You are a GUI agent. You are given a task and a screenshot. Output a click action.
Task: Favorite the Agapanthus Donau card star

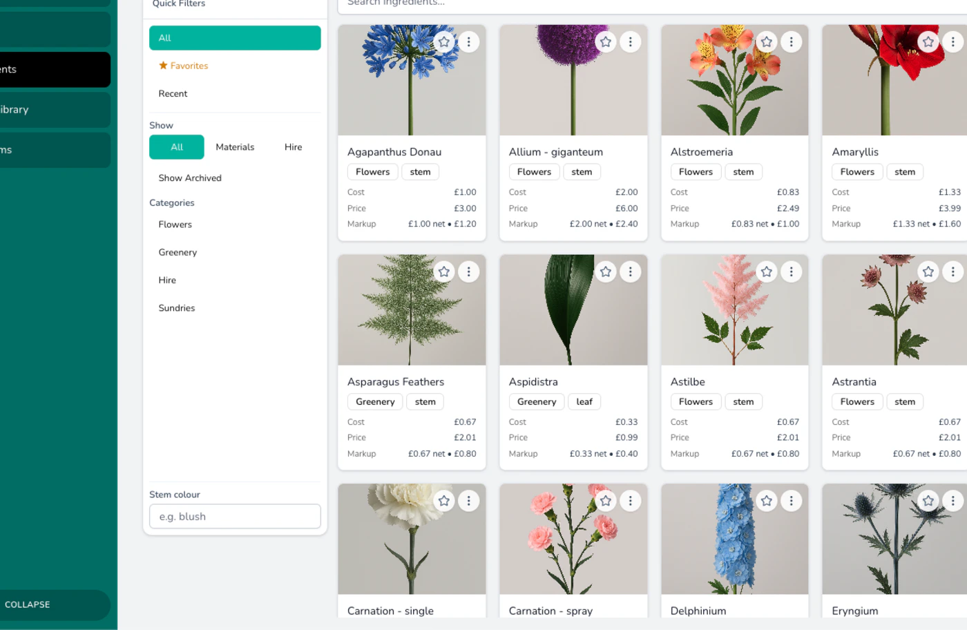click(x=444, y=42)
